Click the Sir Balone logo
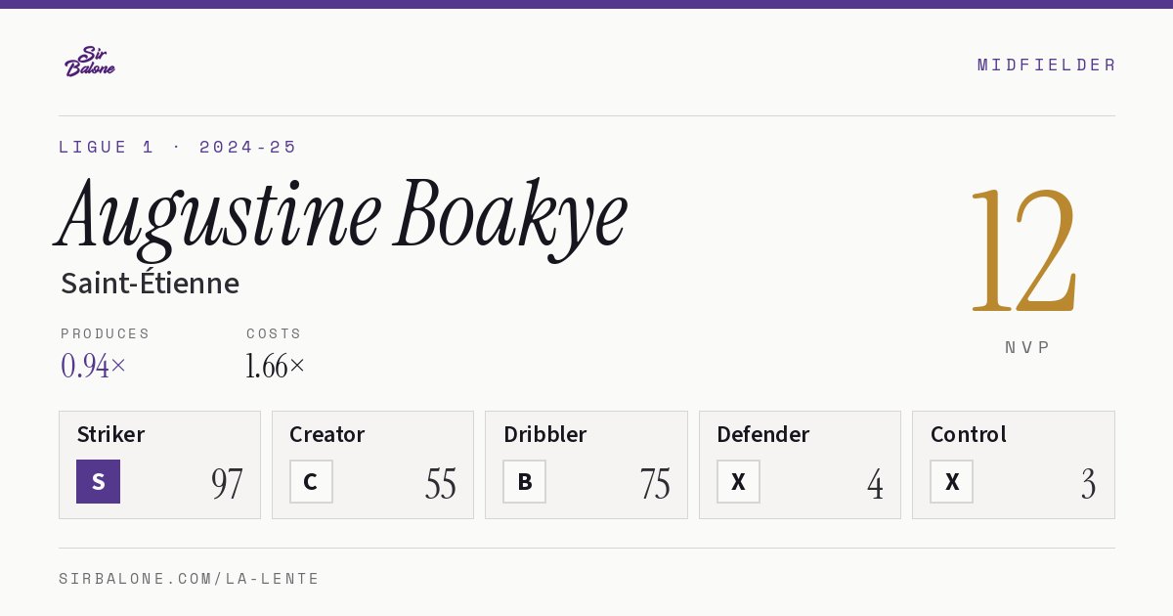Viewport: 1173px width, 616px height. 90,62
